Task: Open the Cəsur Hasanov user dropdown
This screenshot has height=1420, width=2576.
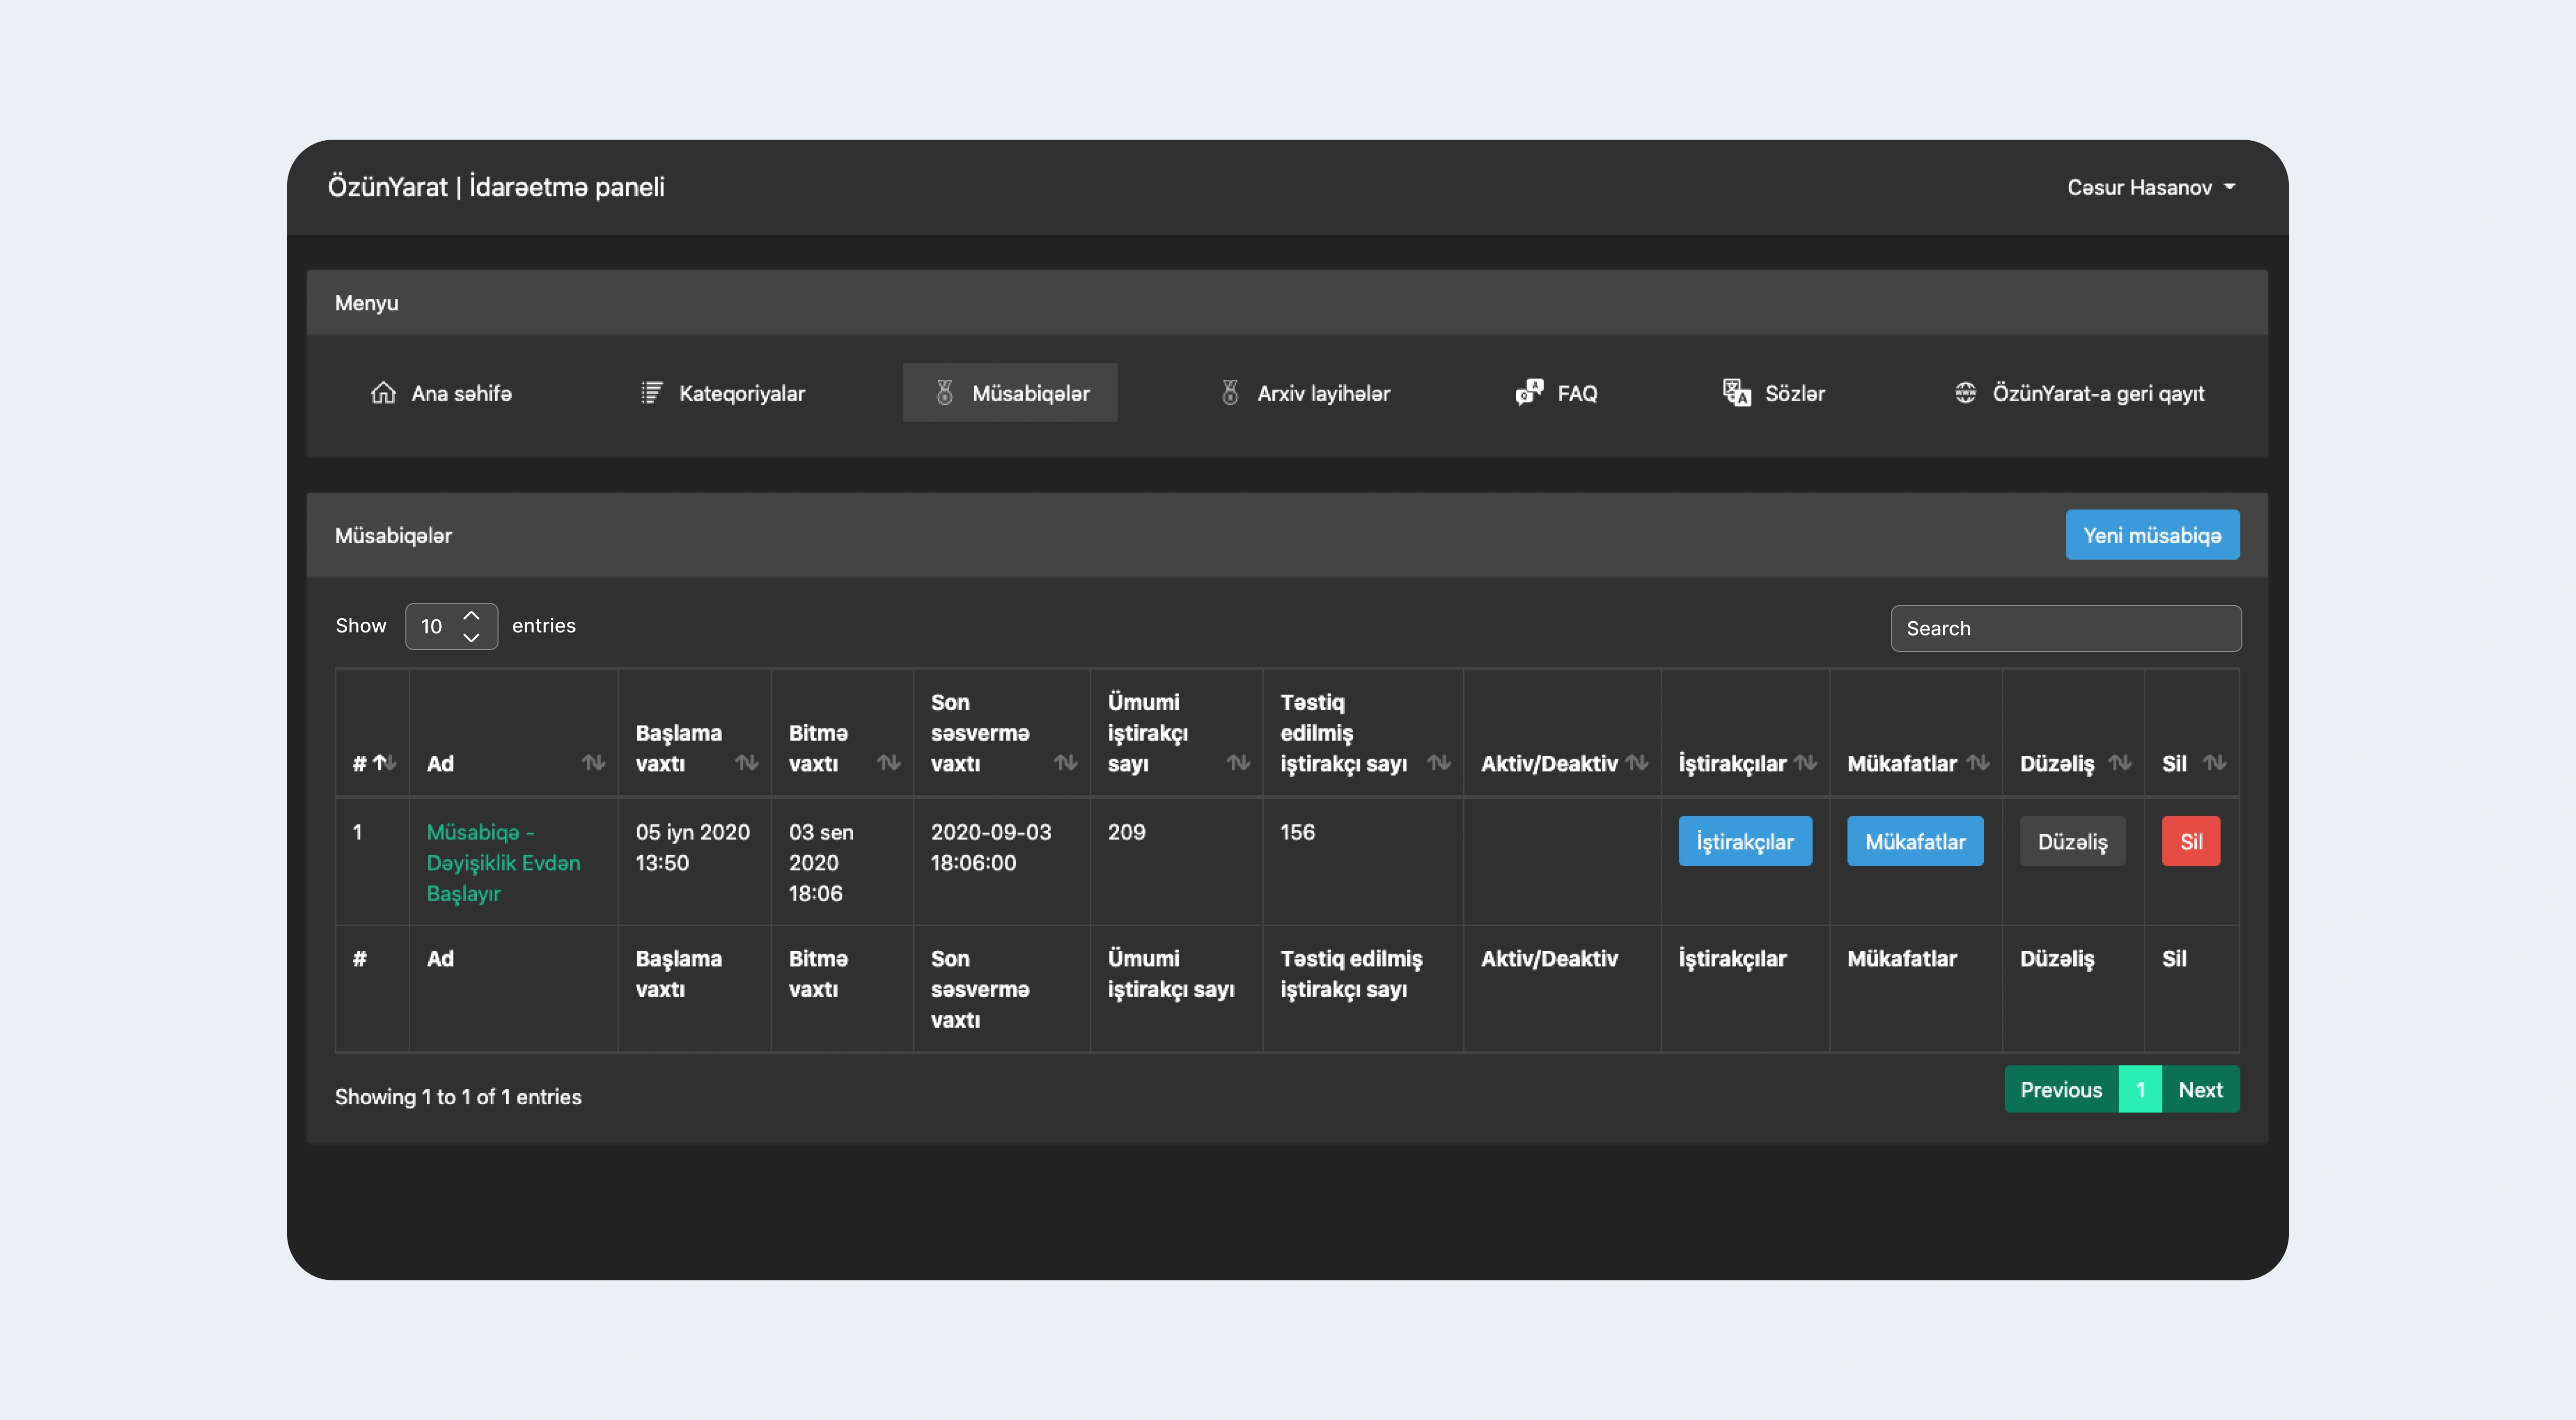Action: [2150, 187]
